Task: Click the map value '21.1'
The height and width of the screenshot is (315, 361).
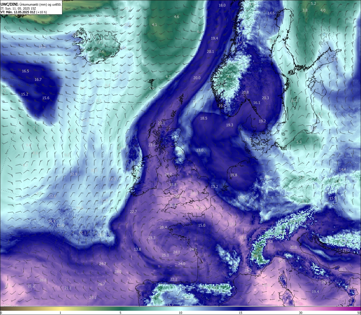Action: coord(68,288)
